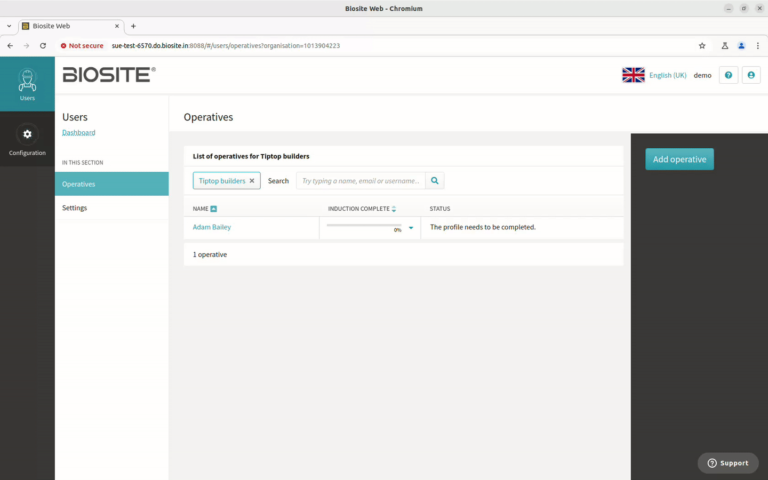768x480 pixels.
Task: Click Adam Bailey's induction progress bar
Action: click(x=364, y=226)
